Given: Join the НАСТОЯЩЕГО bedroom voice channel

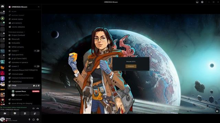Looking at the screenshot, I should tap(24, 70).
